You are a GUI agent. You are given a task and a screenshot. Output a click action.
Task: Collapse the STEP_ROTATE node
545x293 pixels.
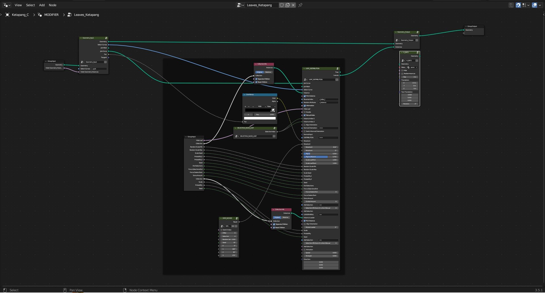[221, 218]
